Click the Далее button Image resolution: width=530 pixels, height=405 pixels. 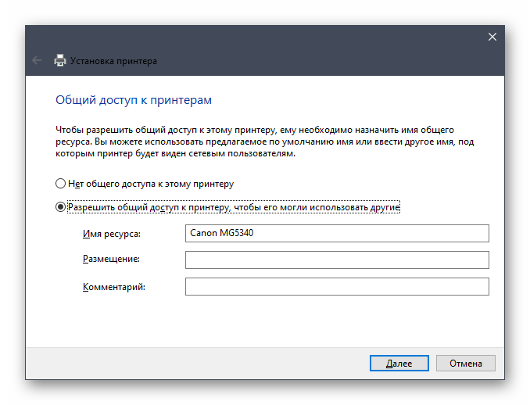(x=399, y=363)
